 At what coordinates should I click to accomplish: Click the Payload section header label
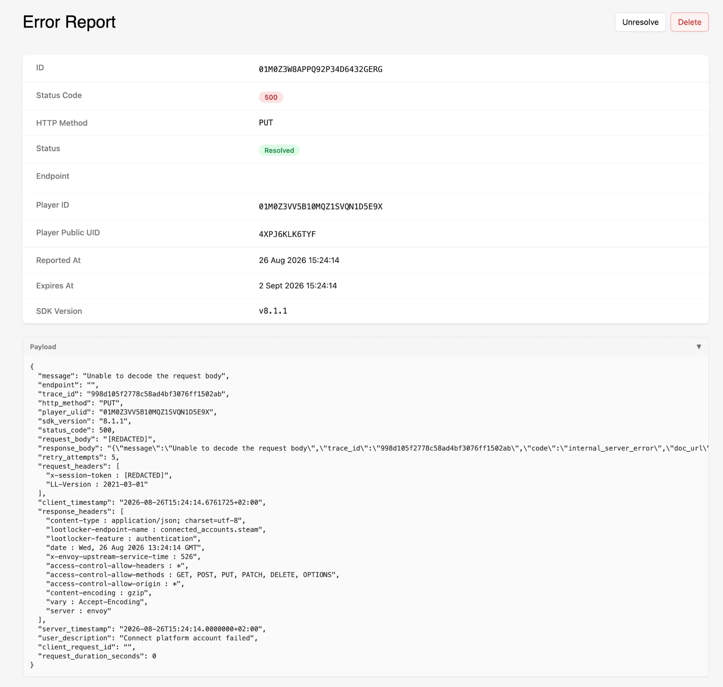click(43, 347)
